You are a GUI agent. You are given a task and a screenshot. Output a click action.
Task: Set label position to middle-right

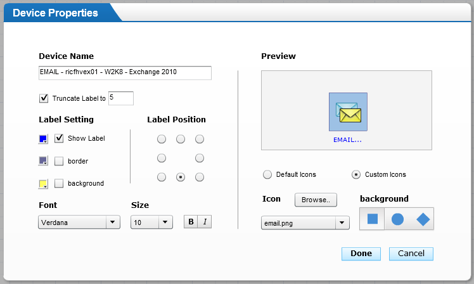[x=200, y=158]
